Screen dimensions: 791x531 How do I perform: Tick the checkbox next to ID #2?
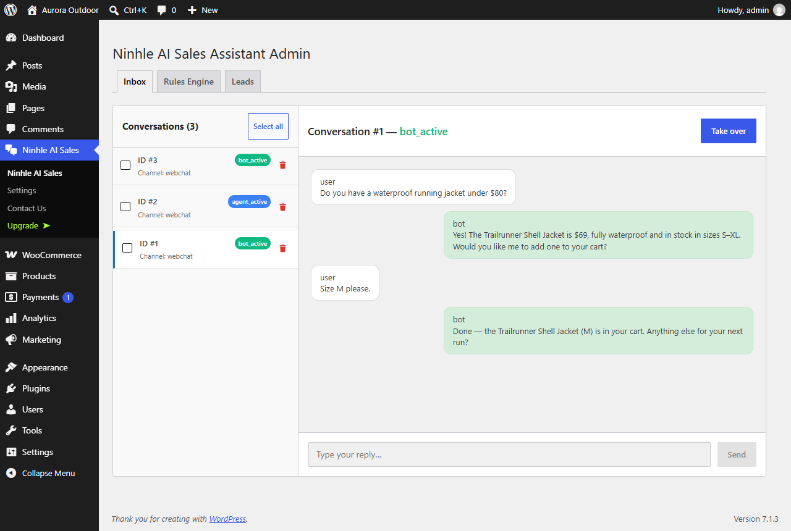click(x=125, y=207)
